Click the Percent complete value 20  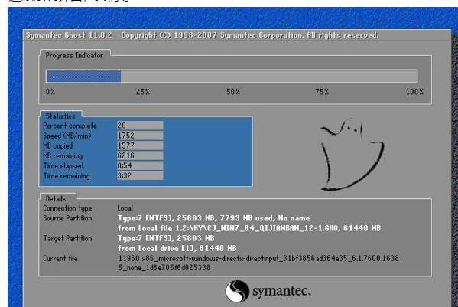pos(140,126)
